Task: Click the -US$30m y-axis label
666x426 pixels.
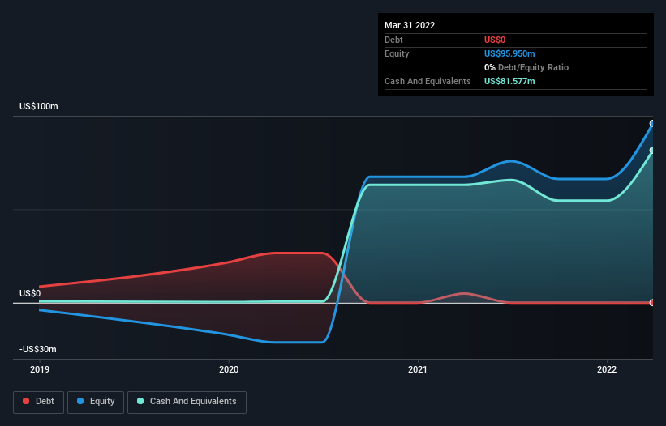Action: coord(38,349)
